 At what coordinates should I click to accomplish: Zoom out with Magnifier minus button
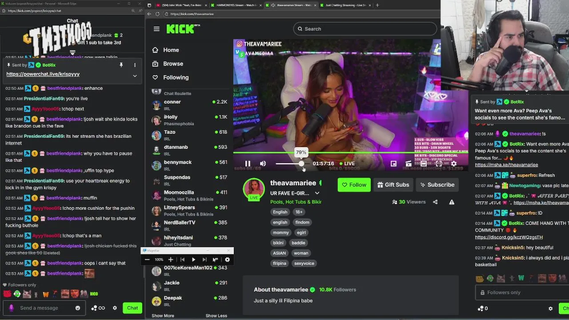(147, 260)
